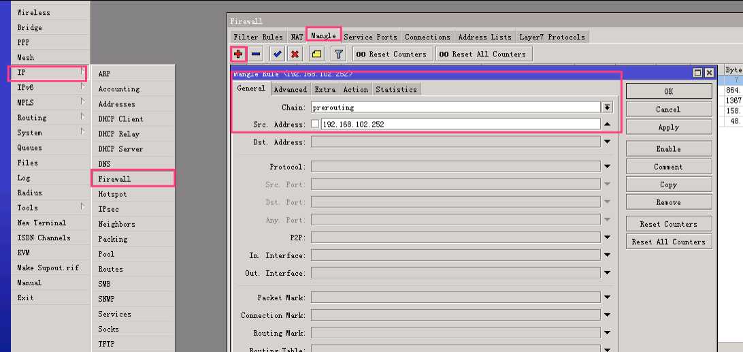
Task: Expand the Protocol field
Action: tap(607, 167)
